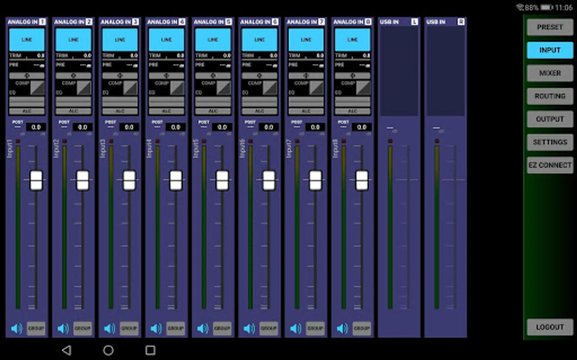Click the LOGOUT button
Image resolution: width=577 pixels, height=360 pixels.
tap(550, 327)
